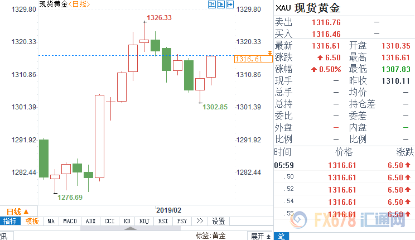Select the 指标 tab
Screen dimensions: 415x240
(x=10, y=221)
